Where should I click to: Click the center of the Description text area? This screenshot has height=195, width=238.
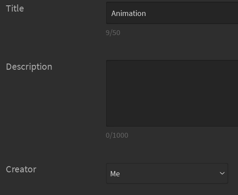(x=172, y=93)
